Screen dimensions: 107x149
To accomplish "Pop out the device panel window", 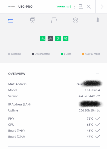I will click(x=81, y=7).
